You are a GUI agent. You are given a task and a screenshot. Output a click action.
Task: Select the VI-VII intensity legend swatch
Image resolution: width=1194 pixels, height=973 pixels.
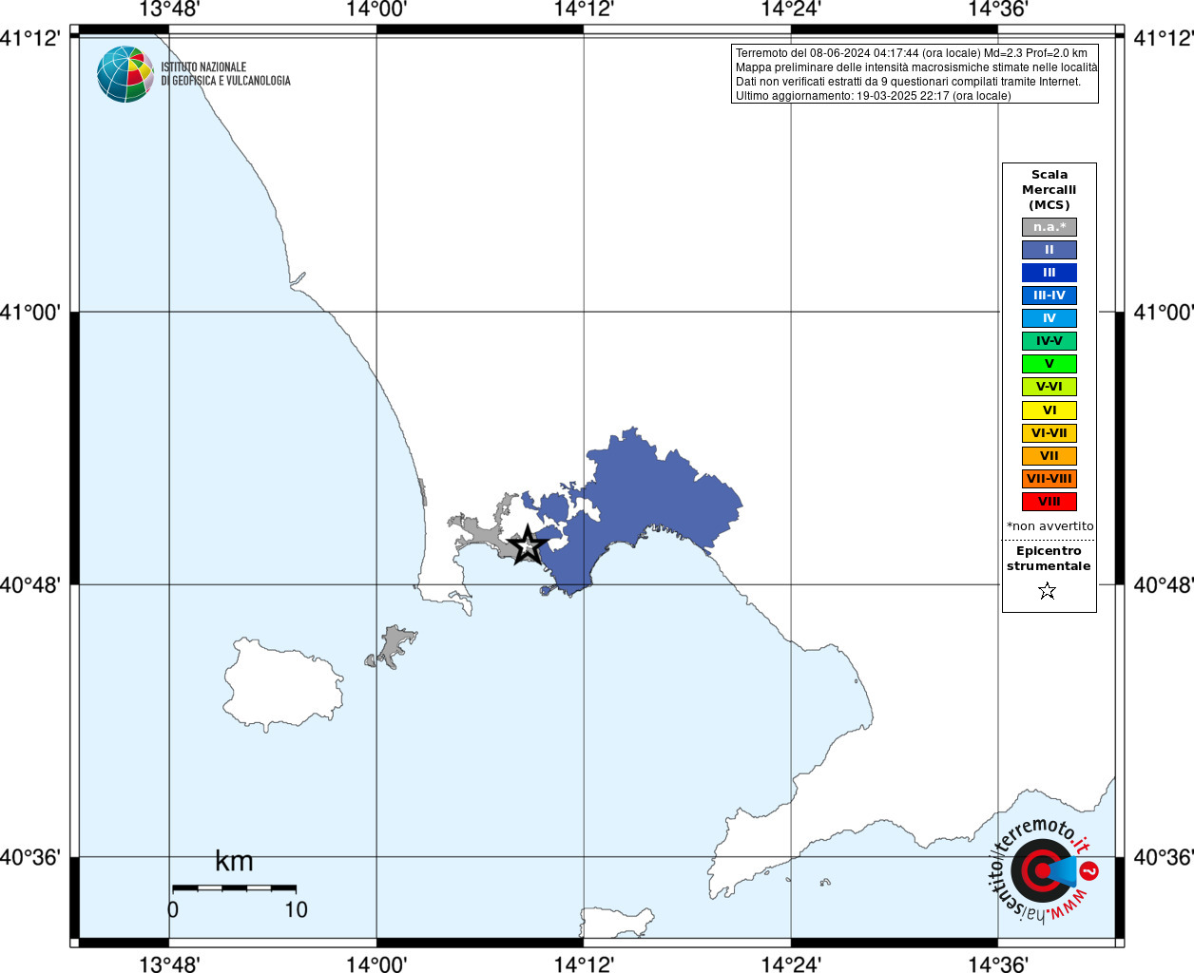(1050, 433)
